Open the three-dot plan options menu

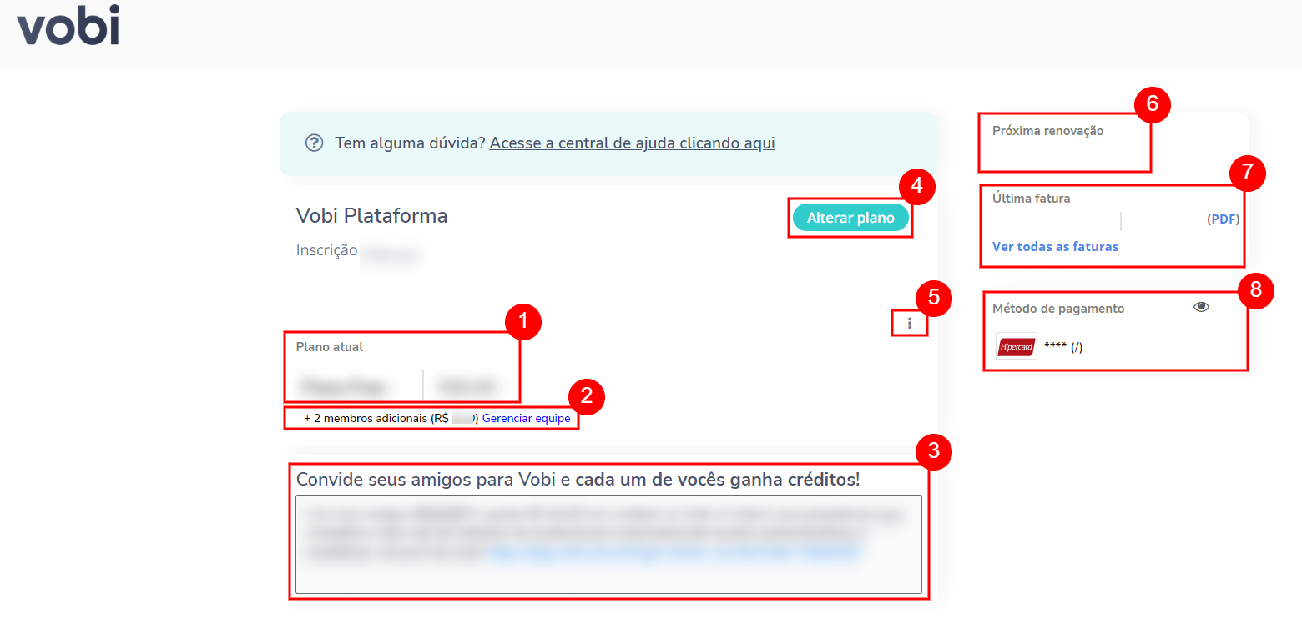point(910,324)
